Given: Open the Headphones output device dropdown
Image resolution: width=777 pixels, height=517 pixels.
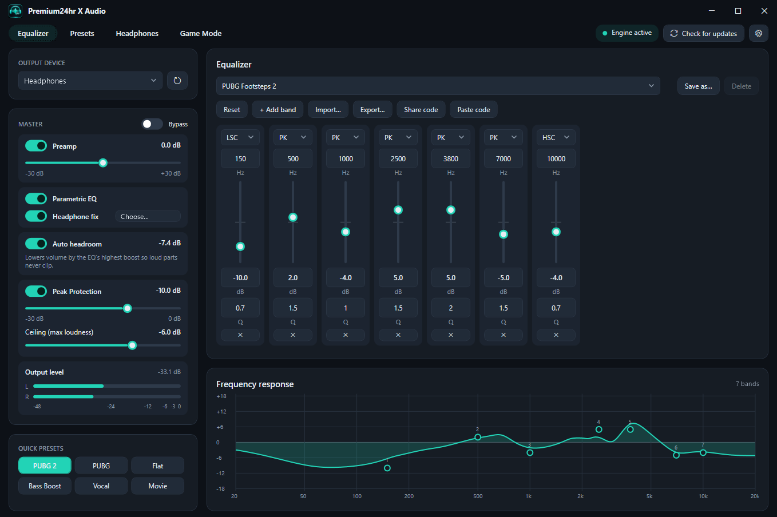Looking at the screenshot, I should [90, 81].
